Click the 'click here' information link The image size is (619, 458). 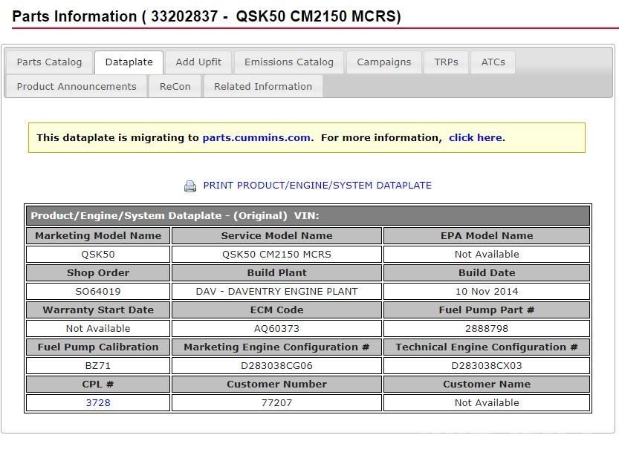475,138
